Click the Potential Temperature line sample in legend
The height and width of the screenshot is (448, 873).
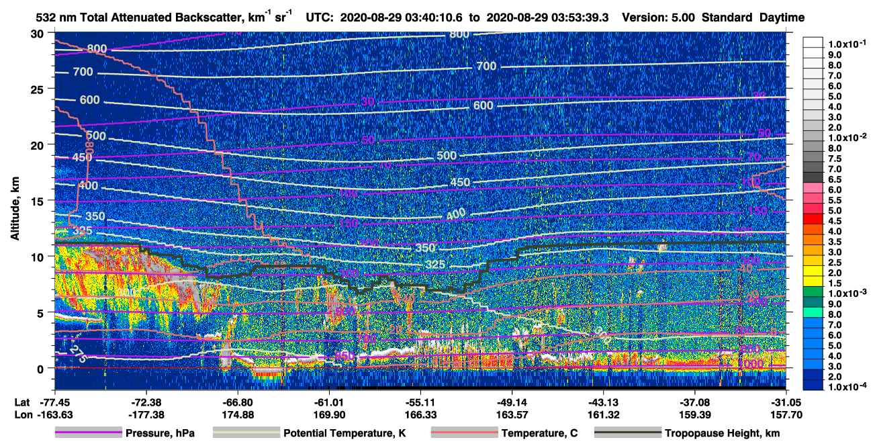pos(246,433)
